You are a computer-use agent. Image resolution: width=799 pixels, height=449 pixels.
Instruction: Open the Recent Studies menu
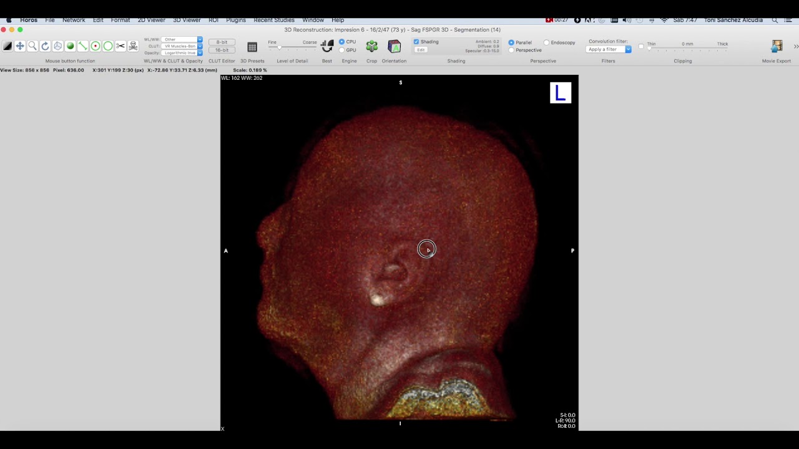274,20
